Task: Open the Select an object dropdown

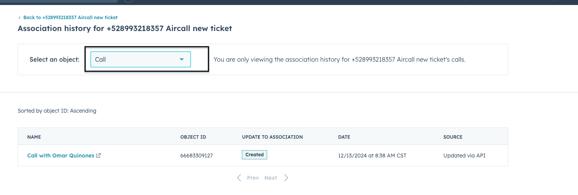Action: pos(140,59)
